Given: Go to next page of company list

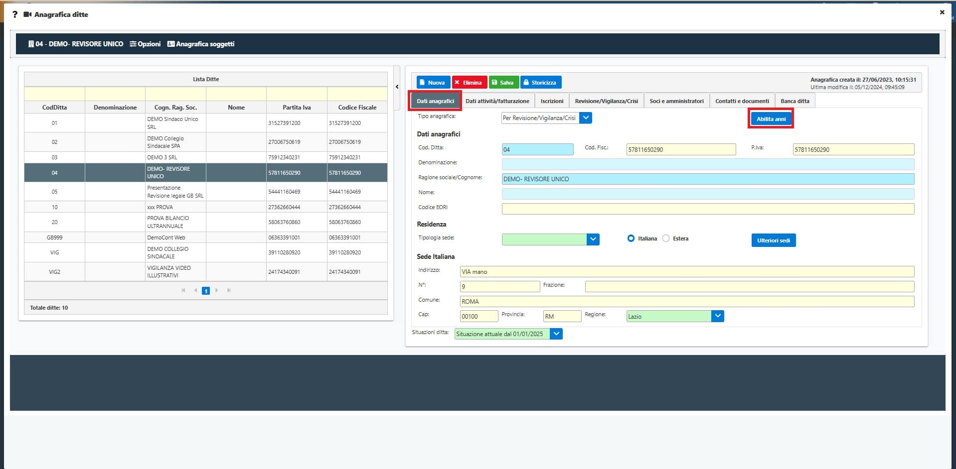Looking at the screenshot, I should pyautogui.click(x=217, y=290).
